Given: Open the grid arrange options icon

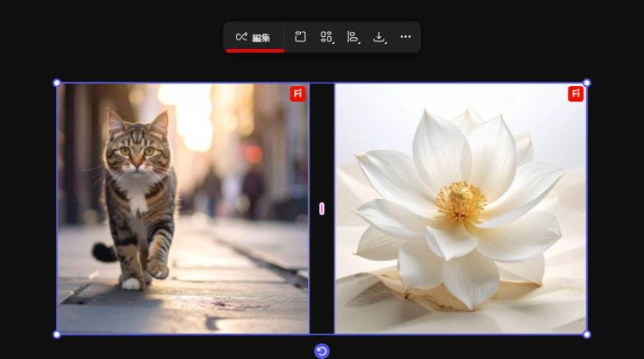Looking at the screenshot, I should pyautogui.click(x=327, y=37).
